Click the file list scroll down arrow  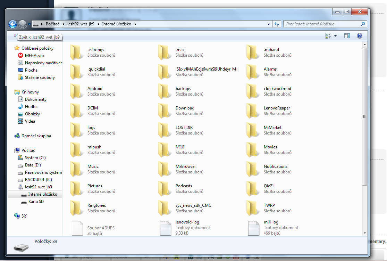point(364,233)
